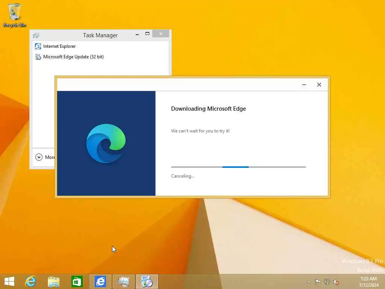This screenshot has height=289, width=385.
Task: Click Task Manager title bar icon
Action: point(36,35)
